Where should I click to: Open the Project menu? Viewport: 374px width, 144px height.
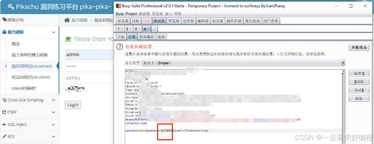tap(131, 14)
